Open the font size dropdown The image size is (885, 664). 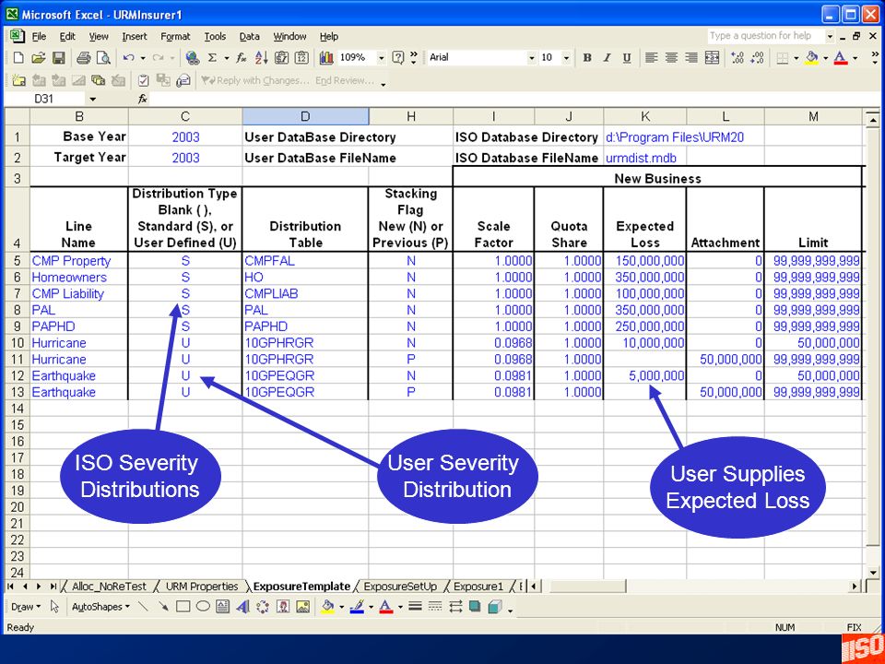(567, 57)
